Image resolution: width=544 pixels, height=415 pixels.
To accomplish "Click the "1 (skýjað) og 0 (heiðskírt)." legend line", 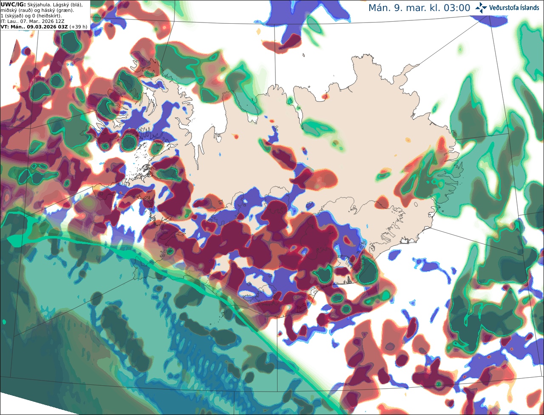I will click(x=31, y=16).
